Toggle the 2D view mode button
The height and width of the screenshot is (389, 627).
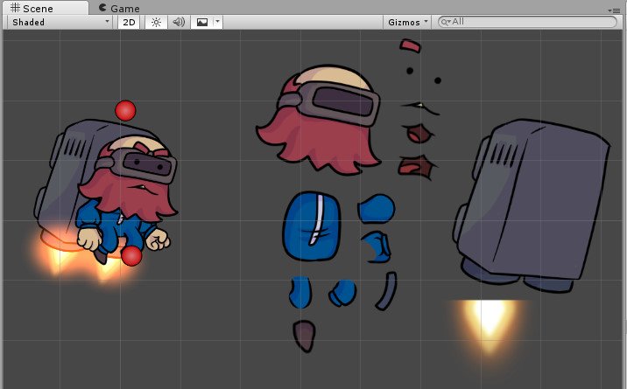point(129,23)
